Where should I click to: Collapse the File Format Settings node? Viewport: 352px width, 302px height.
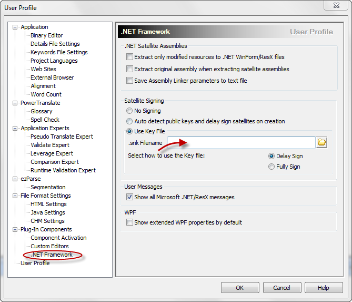pyautogui.click(x=15, y=196)
